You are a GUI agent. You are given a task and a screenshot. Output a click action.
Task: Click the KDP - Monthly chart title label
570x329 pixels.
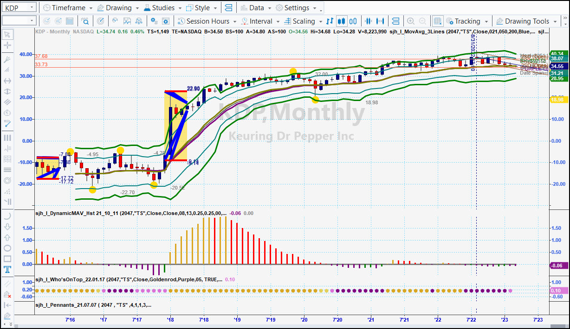click(54, 31)
